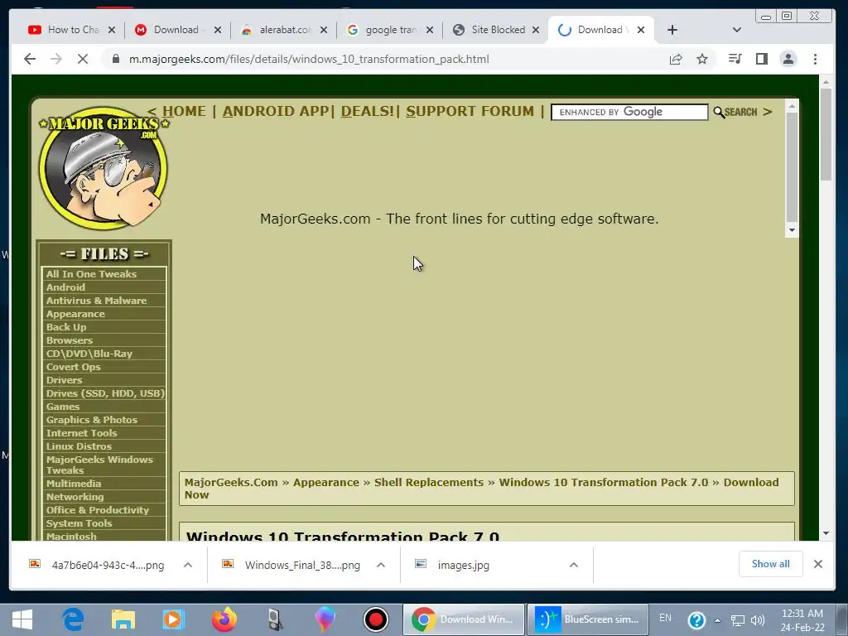Open the media control icon in Chrome toolbar
The image size is (848, 636).
pyautogui.click(x=735, y=59)
